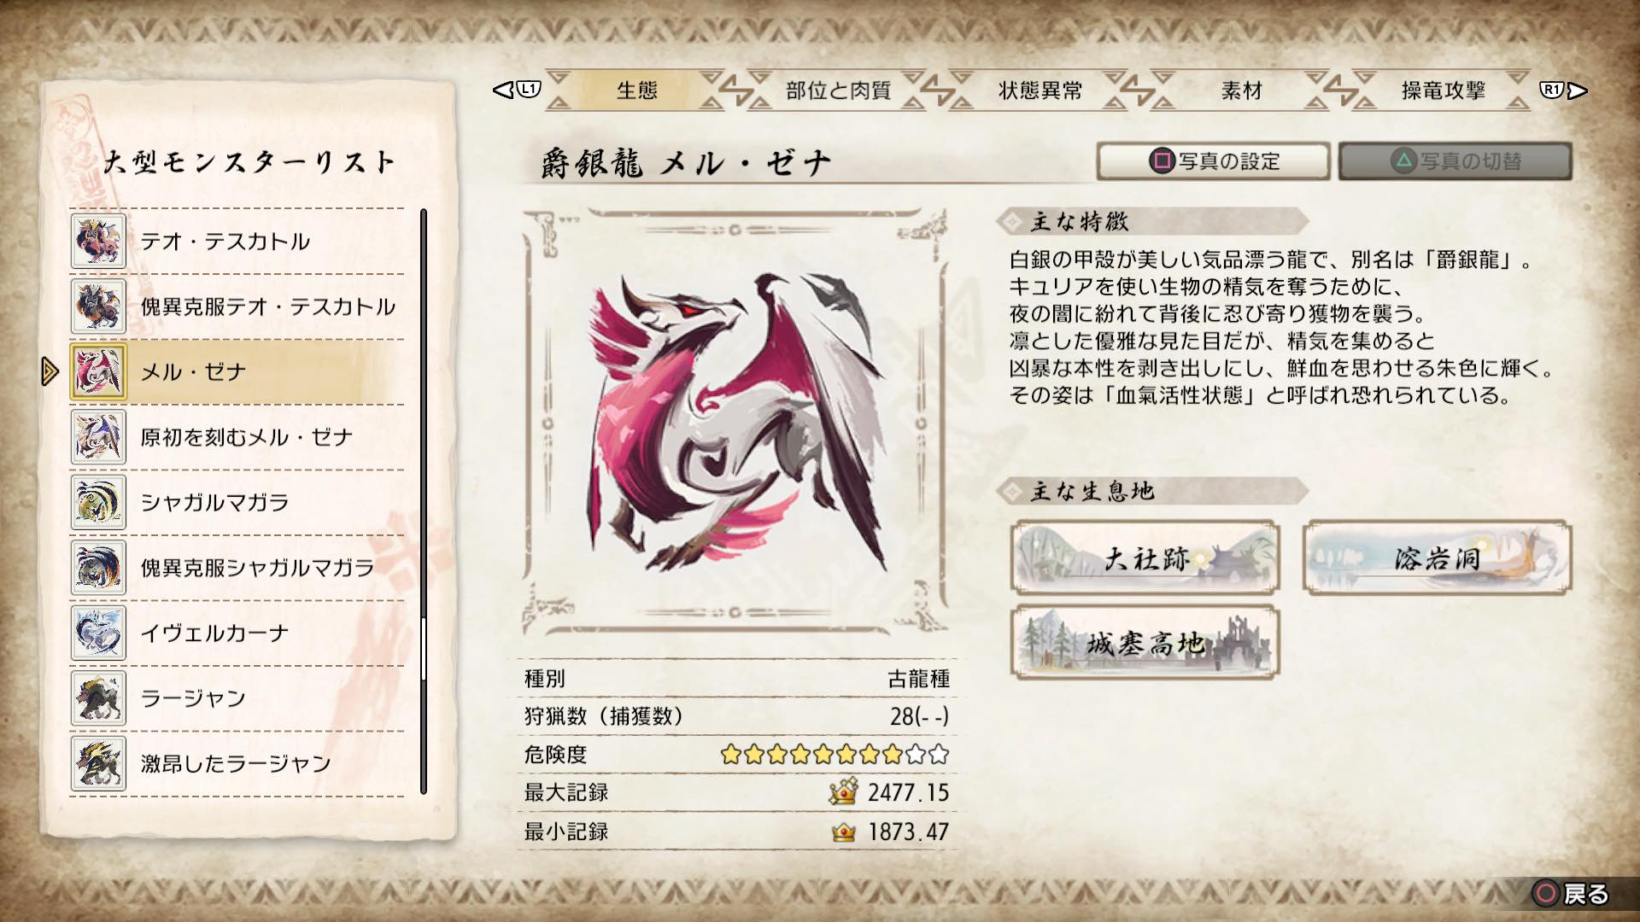Select the 傀異克服テオ・テスカトル monster icon

click(98, 306)
